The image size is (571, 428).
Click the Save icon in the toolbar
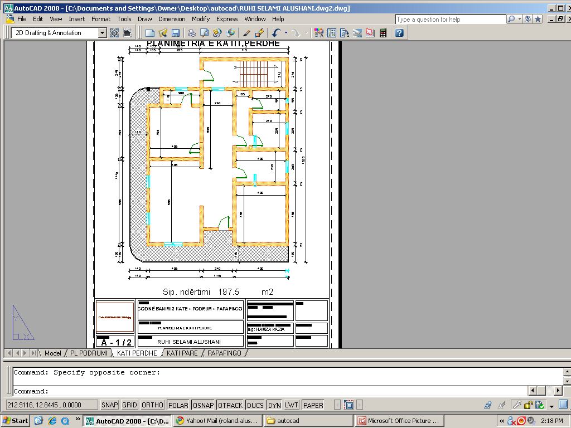pos(176,33)
